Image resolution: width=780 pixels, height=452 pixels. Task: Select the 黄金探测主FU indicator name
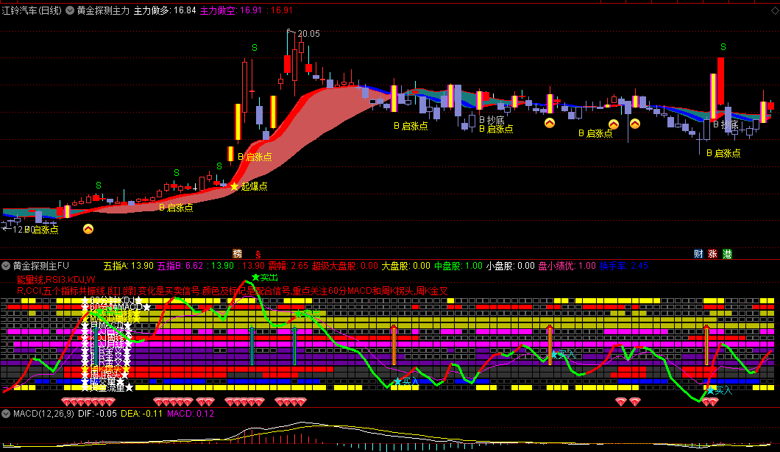point(40,266)
